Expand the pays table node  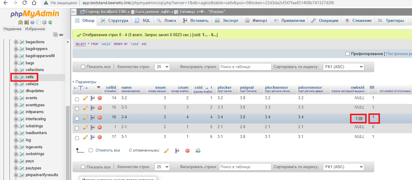coord(16,161)
